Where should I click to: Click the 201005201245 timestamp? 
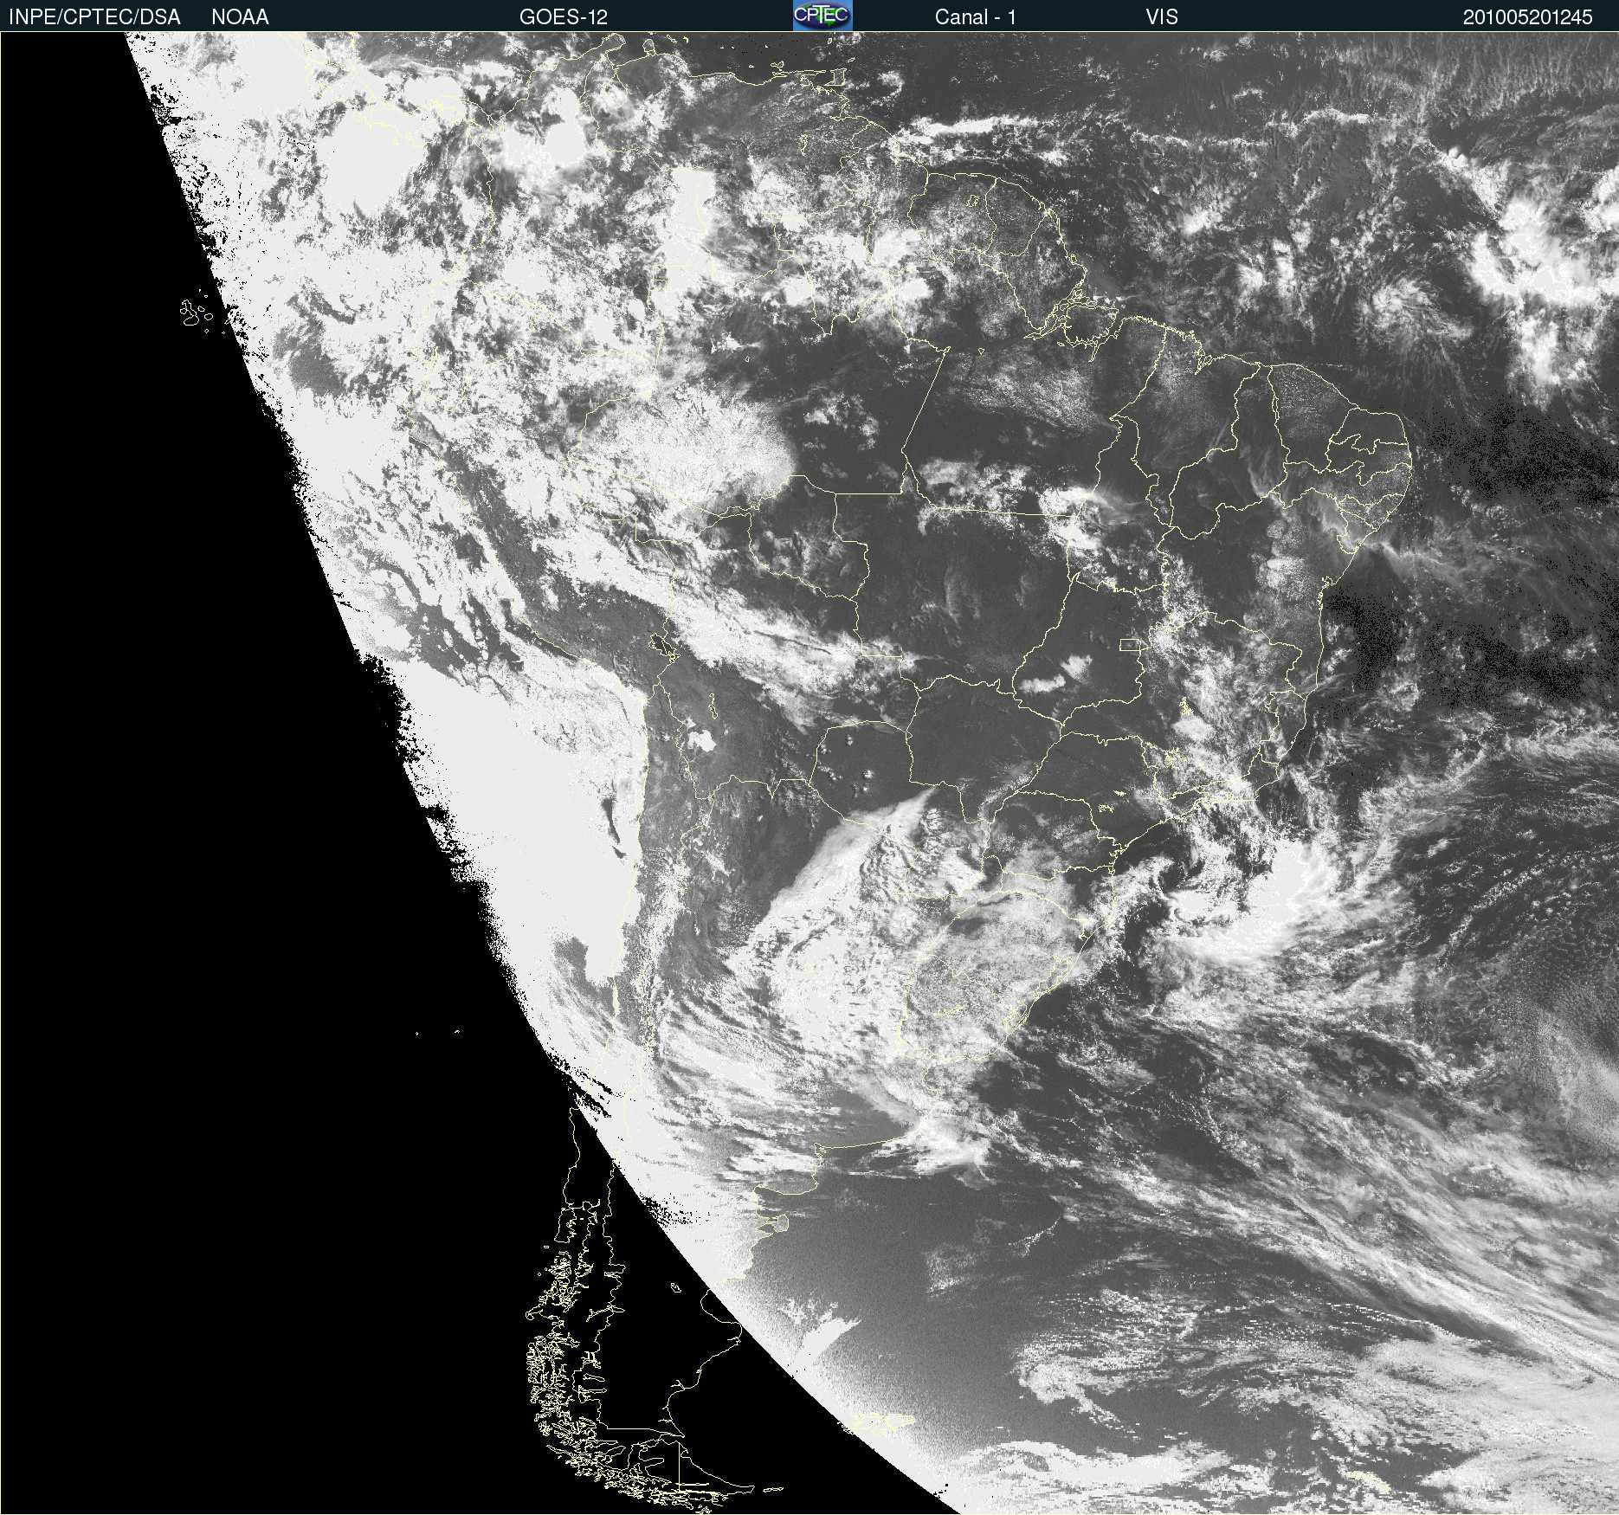point(1527,17)
